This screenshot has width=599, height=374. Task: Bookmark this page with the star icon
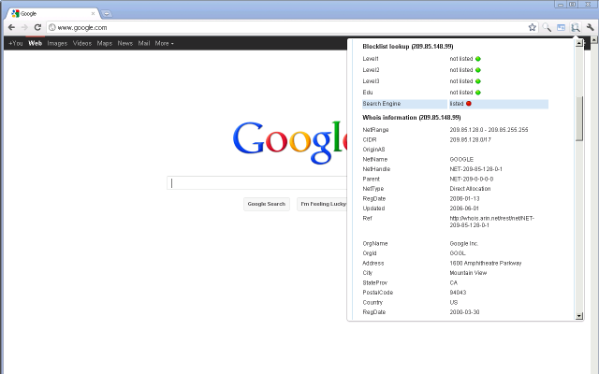point(533,27)
